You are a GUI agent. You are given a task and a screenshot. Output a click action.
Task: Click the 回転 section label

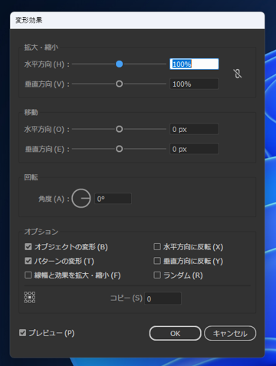(31, 177)
